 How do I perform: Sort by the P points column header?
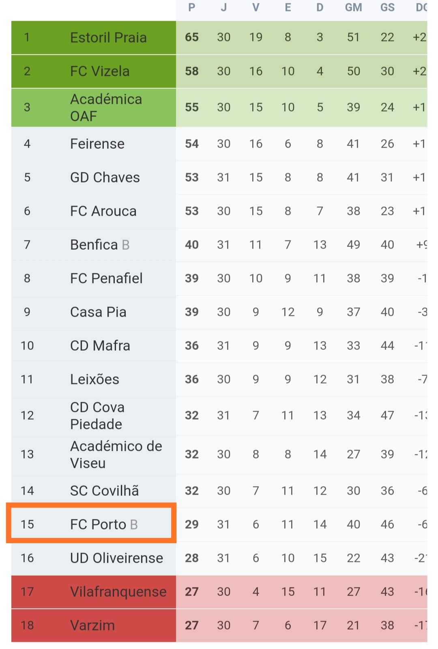point(192,7)
